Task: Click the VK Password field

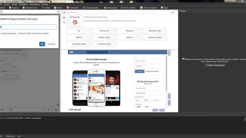Action: coord(148,66)
